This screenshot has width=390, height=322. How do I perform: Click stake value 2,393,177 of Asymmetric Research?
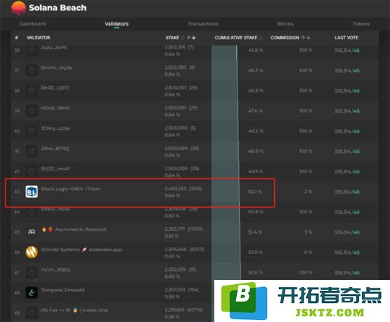[x=175, y=229]
